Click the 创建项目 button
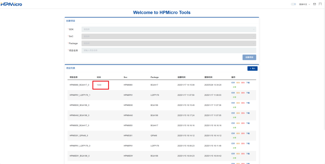 point(249,57)
